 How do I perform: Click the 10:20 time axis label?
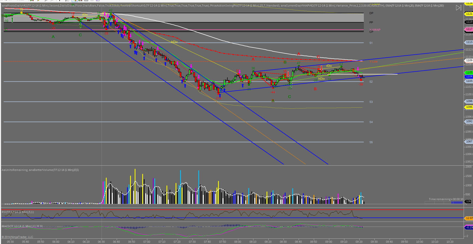pos(450,242)
